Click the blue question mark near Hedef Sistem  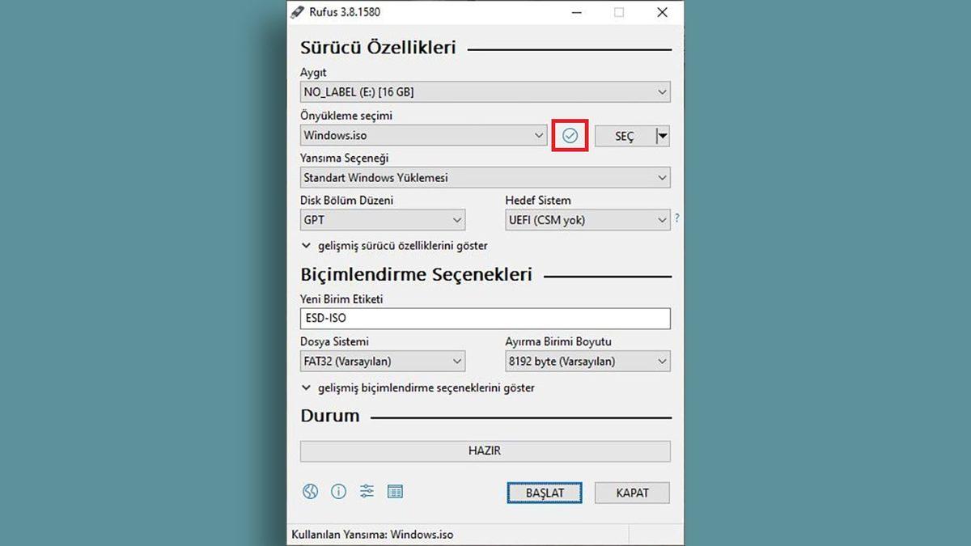677,218
